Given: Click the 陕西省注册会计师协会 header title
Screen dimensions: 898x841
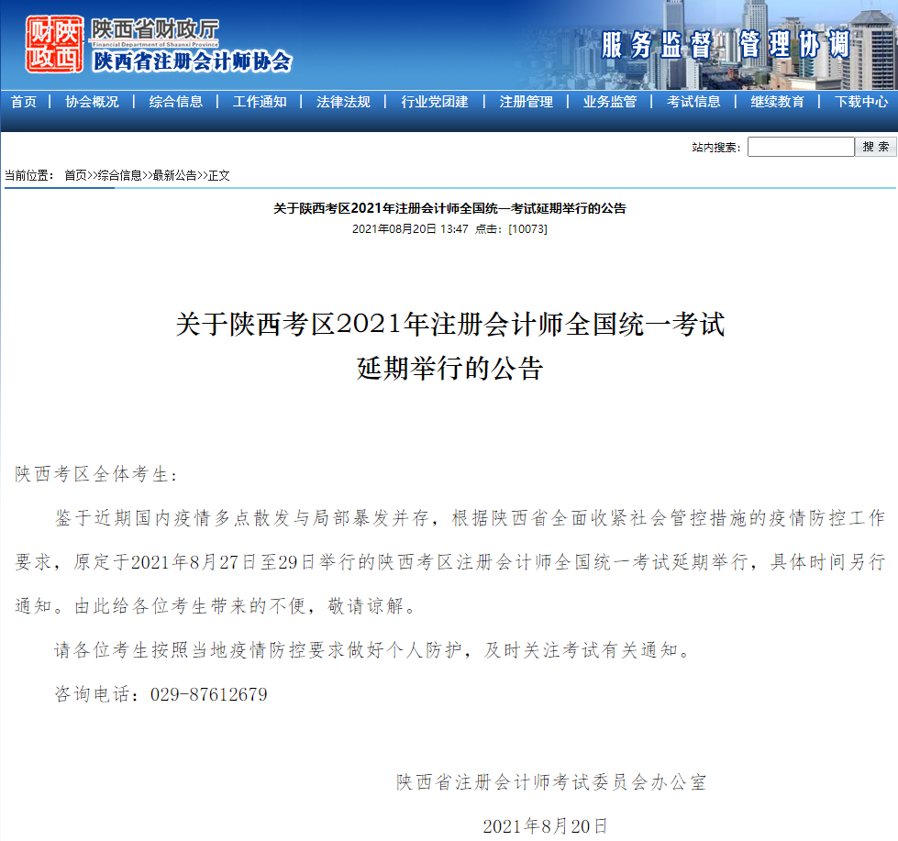Looking at the screenshot, I should pos(193,61).
